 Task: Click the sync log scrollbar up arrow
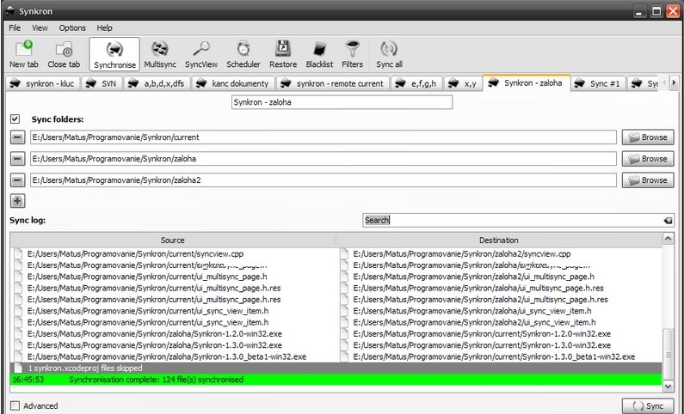(668, 238)
